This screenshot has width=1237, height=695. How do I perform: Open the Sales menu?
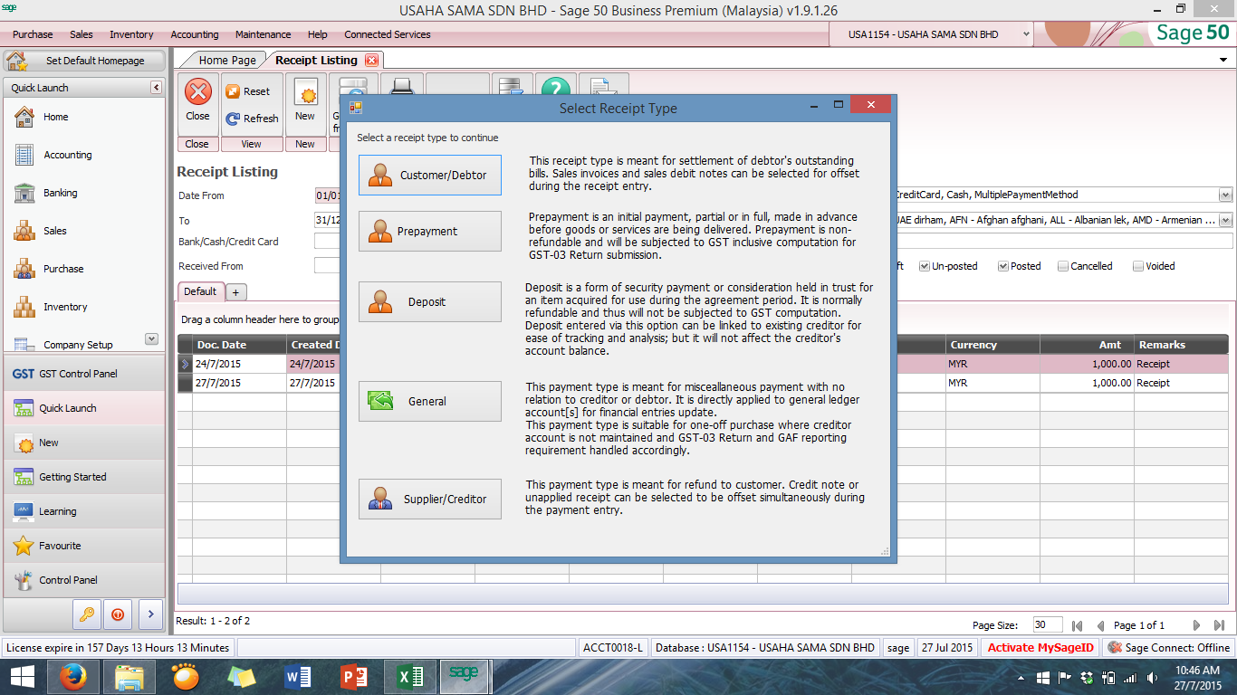pyautogui.click(x=82, y=34)
